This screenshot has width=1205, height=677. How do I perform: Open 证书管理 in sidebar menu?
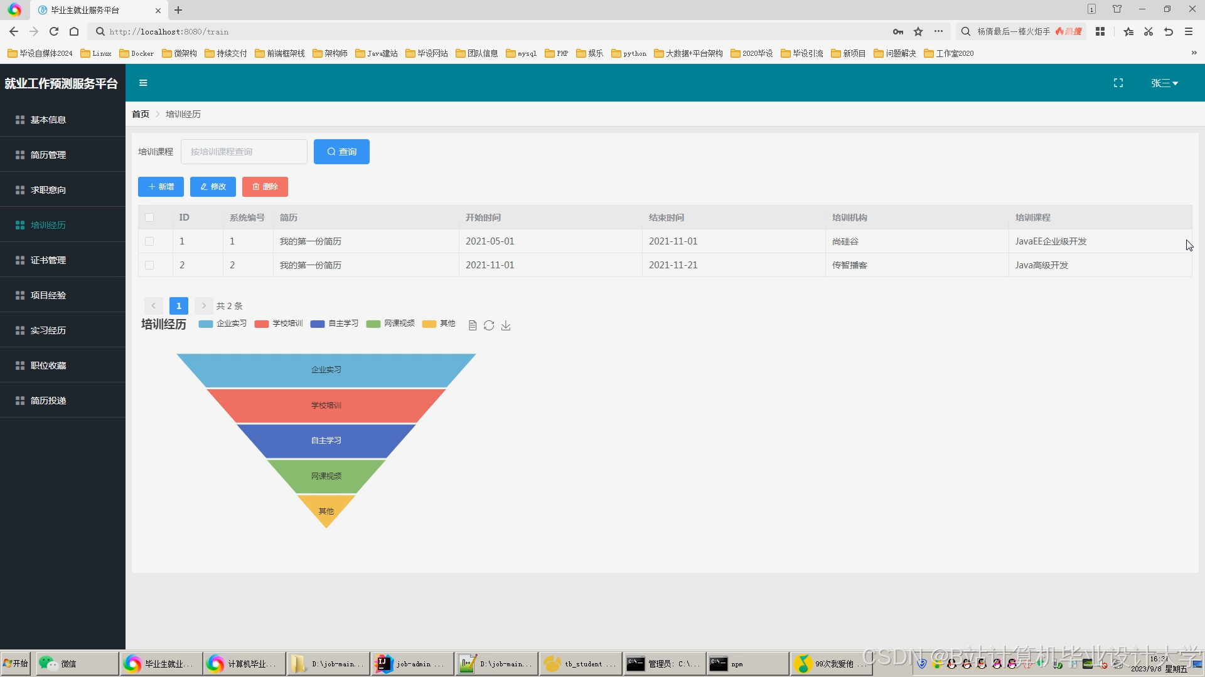click(x=48, y=260)
